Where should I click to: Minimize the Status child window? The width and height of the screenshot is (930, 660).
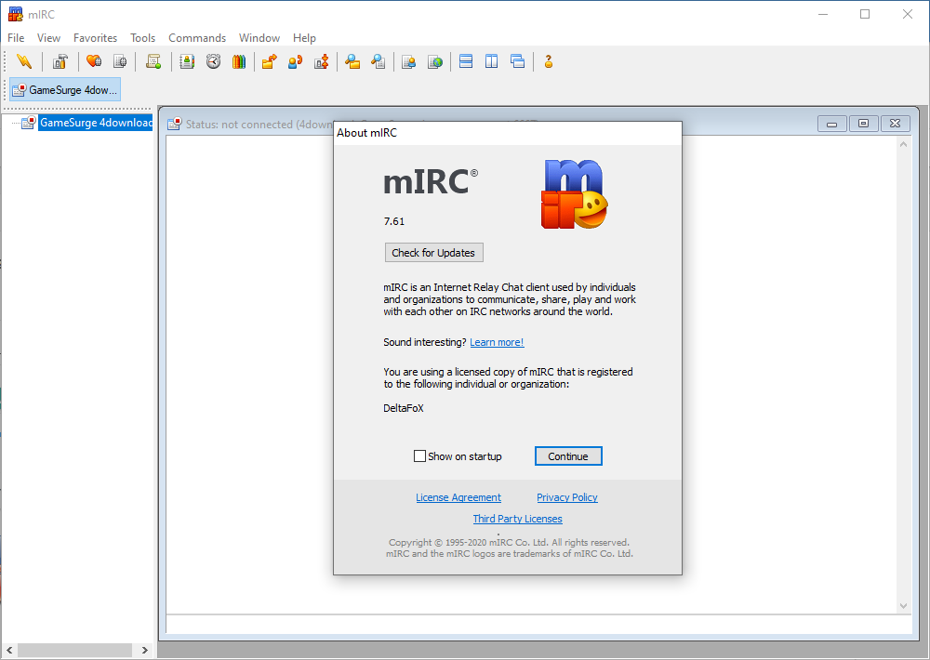click(x=832, y=124)
